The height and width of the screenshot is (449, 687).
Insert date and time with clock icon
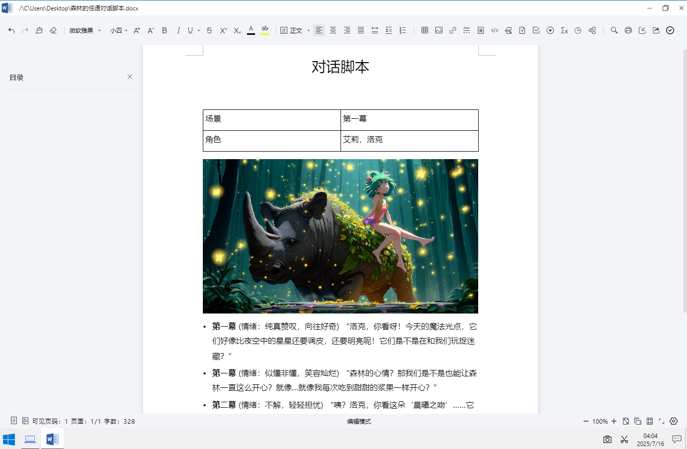(x=578, y=30)
